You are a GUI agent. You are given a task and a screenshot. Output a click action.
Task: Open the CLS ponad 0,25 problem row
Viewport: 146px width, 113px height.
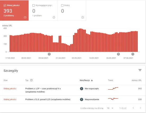pyautogui.click(x=73, y=100)
